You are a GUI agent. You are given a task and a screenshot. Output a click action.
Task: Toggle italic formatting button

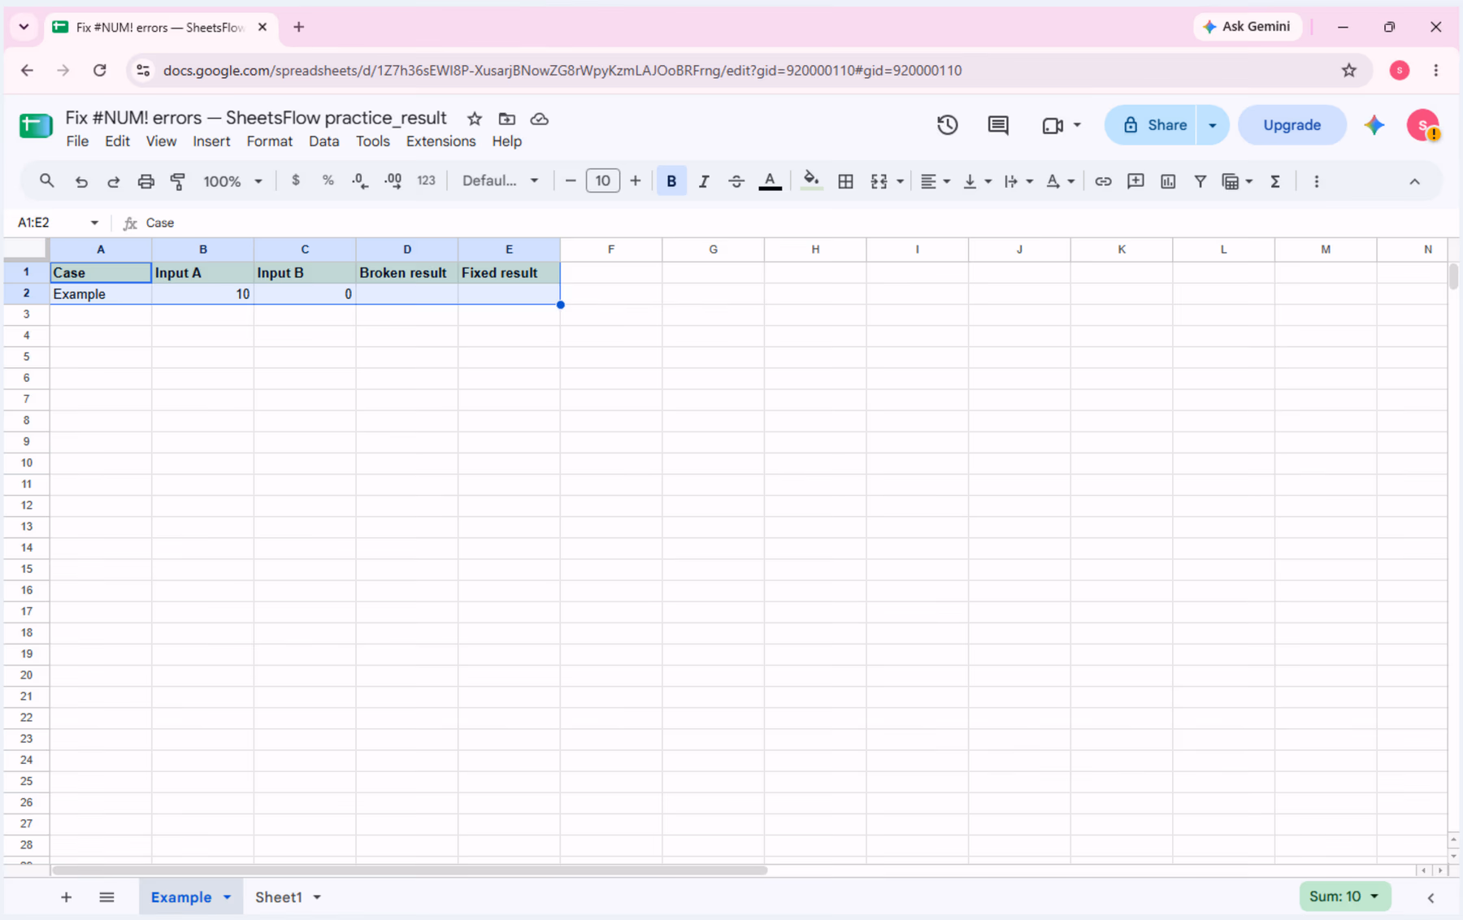click(704, 181)
